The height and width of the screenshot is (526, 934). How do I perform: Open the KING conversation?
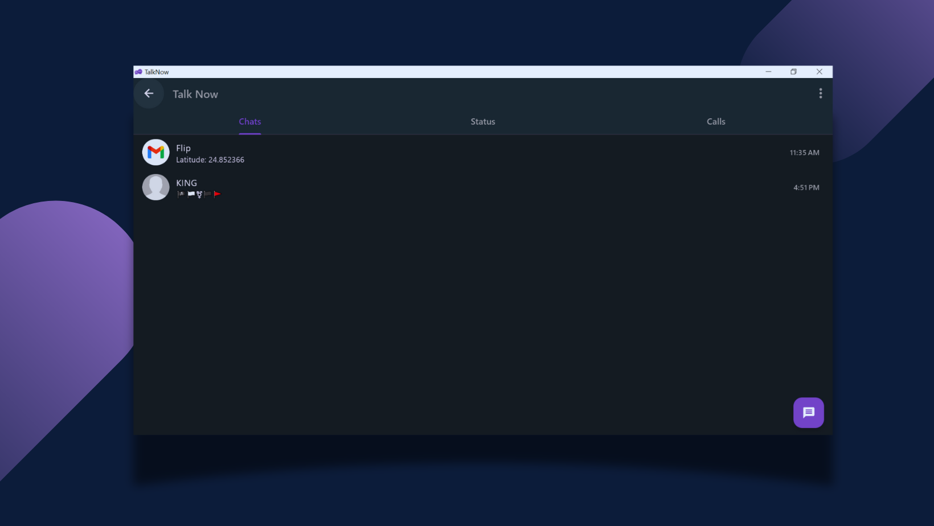399,187
